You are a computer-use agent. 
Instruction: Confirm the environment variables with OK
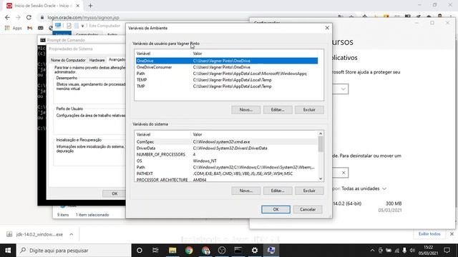click(x=276, y=209)
